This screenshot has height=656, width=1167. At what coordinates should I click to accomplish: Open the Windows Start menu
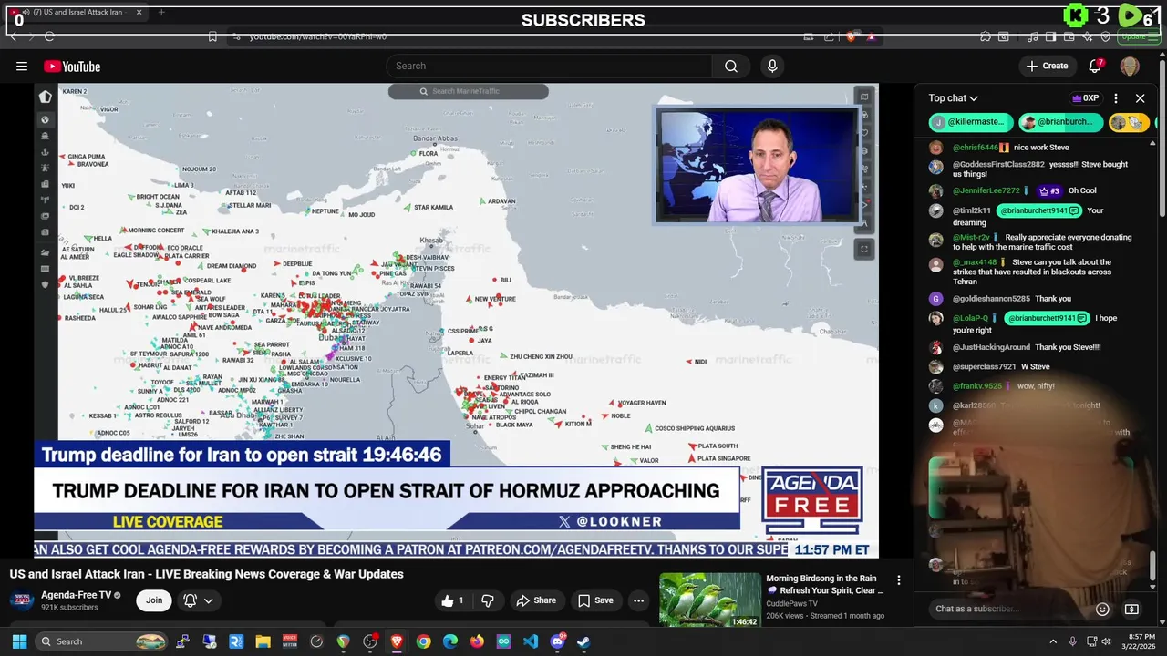pyautogui.click(x=18, y=641)
